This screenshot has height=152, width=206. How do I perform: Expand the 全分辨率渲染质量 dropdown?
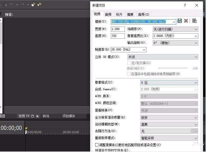click(196, 118)
